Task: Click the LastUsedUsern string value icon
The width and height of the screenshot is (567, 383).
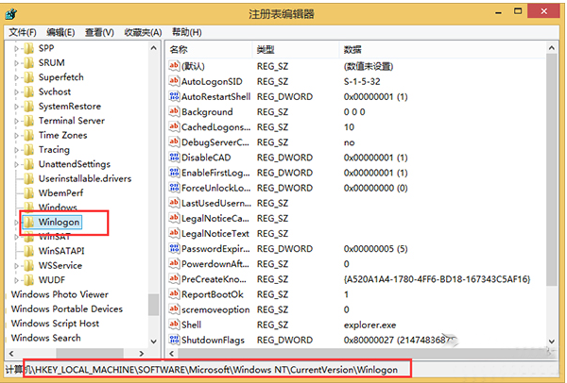Action: tap(174, 203)
